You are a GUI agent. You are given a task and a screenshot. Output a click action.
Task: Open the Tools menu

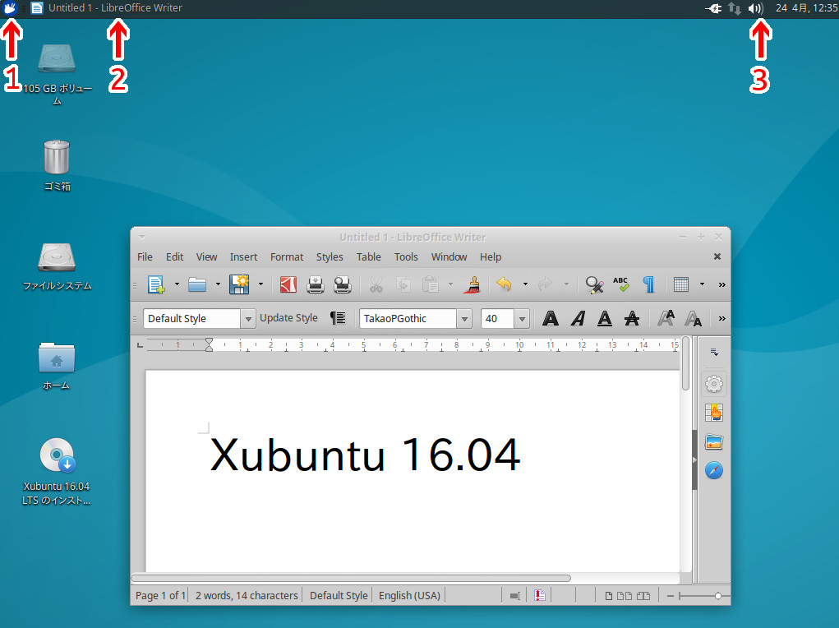(406, 257)
